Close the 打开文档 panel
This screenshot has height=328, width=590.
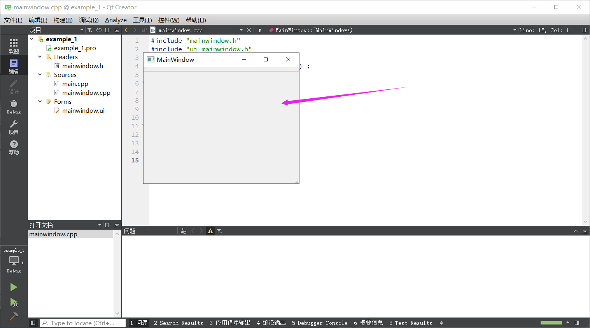(117, 225)
